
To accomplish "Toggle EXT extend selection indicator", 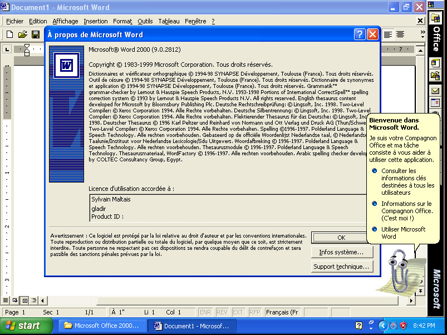I will point(238,312).
